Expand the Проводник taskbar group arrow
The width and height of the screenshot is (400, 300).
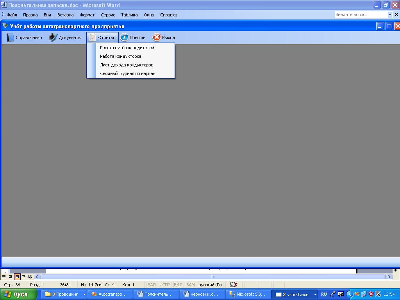[84, 295]
